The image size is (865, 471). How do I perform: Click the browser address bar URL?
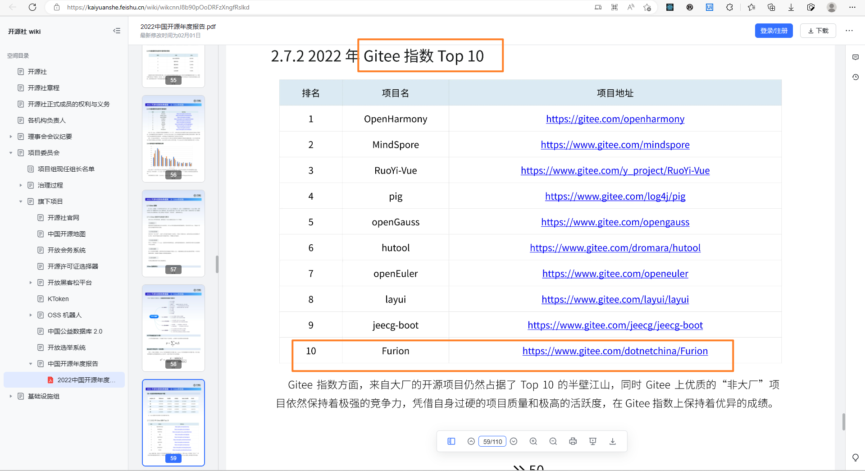click(158, 7)
